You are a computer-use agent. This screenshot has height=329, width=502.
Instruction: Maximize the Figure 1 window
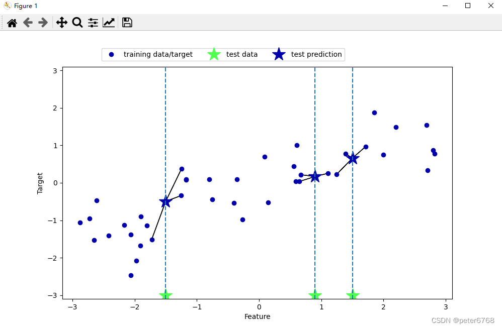(468, 6)
